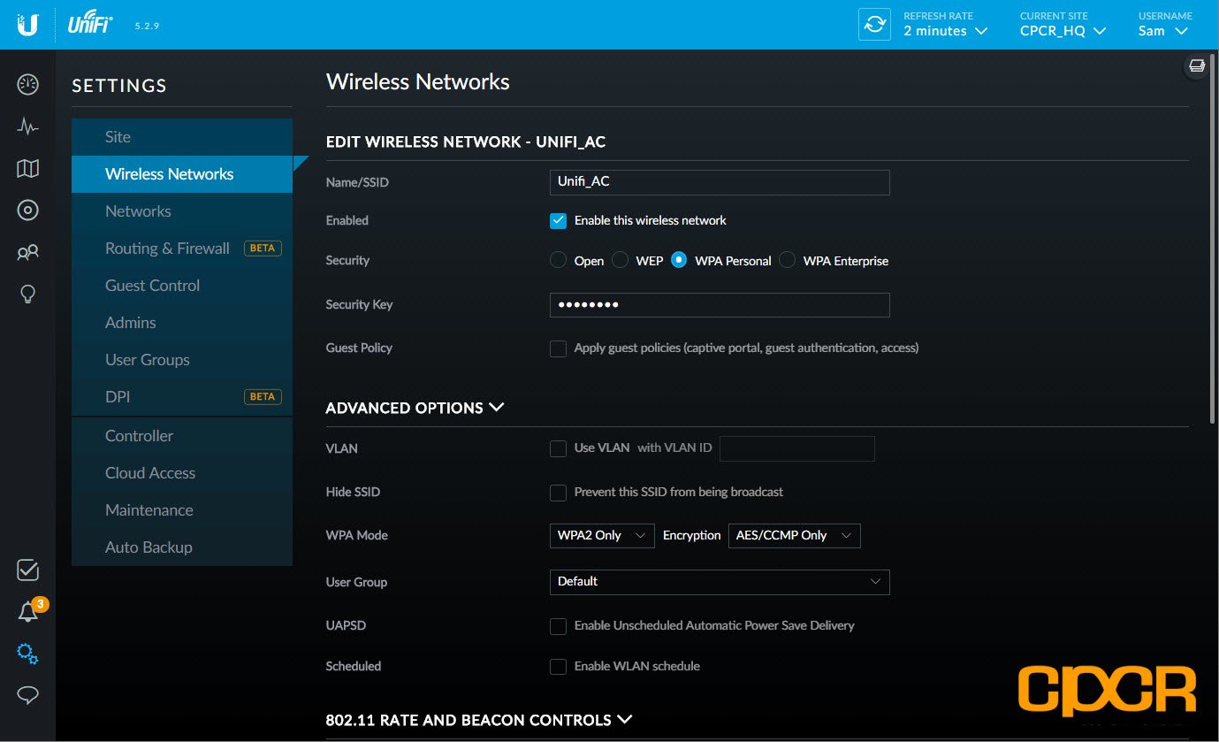Click the Security Key password field
The image size is (1219, 742).
(x=720, y=305)
